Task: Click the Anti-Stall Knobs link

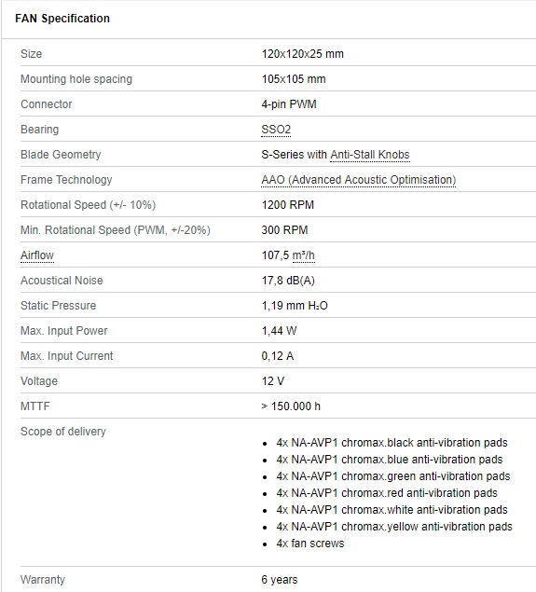Action: coord(370,155)
